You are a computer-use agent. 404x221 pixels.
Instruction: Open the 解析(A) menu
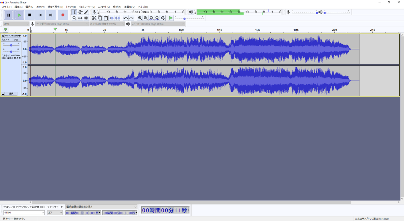click(117, 7)
